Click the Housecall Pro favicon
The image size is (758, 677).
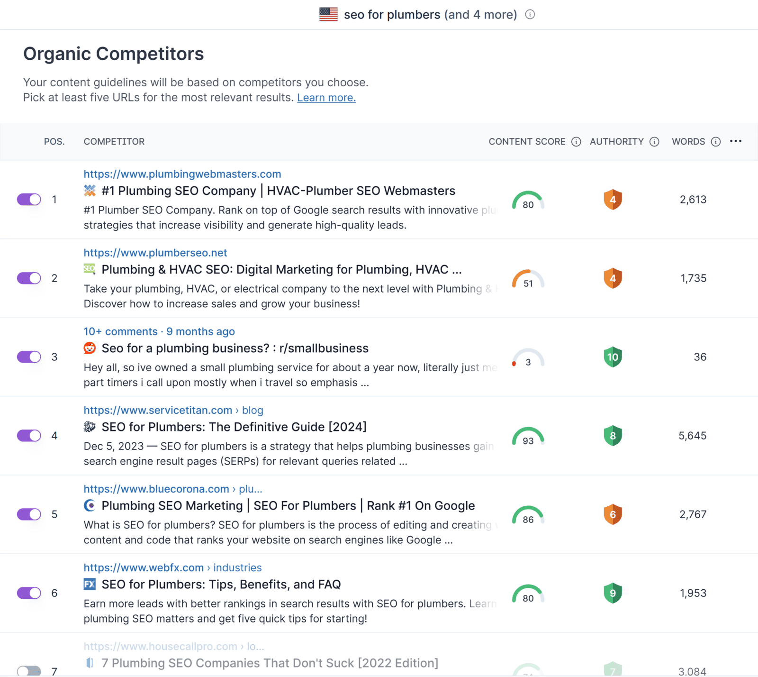coord(90,663)
